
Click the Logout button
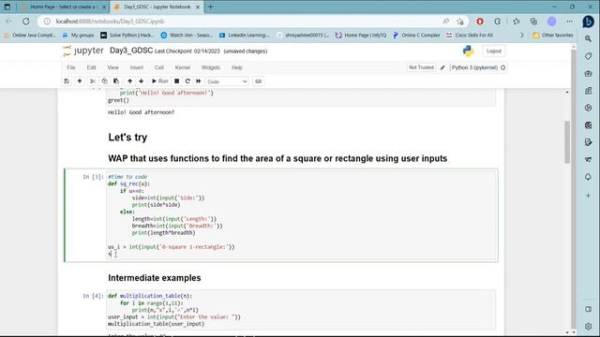pos(494,51)
